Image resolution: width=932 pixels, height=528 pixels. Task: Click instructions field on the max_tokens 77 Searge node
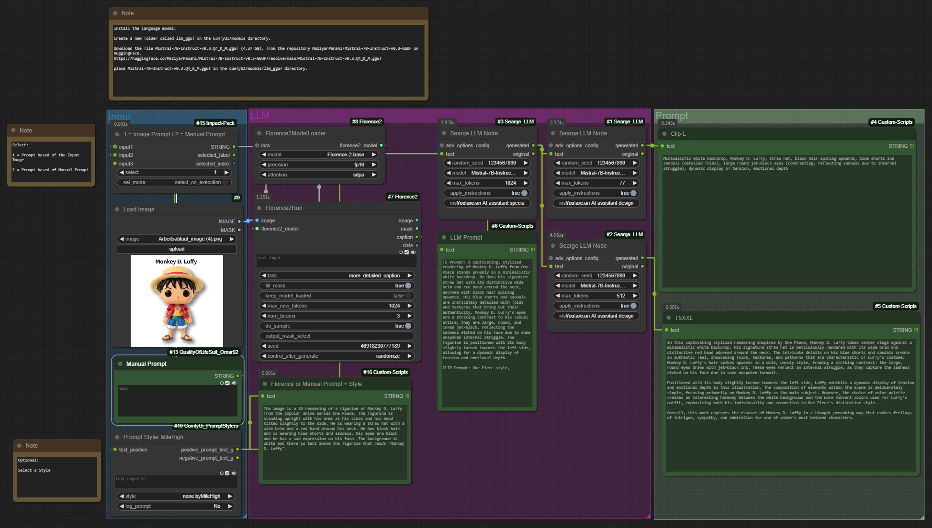[596, 203]
